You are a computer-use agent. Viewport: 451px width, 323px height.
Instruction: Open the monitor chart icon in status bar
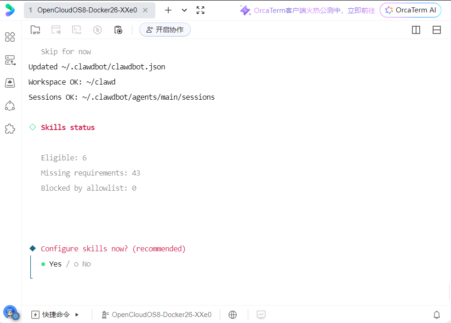pos(261,315)
